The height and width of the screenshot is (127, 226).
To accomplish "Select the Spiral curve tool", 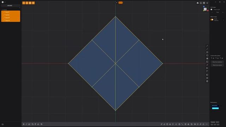I will (207, 65).
